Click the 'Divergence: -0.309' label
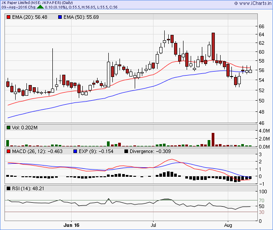Viewport: 273px width, 230px height. coord(150,151)
